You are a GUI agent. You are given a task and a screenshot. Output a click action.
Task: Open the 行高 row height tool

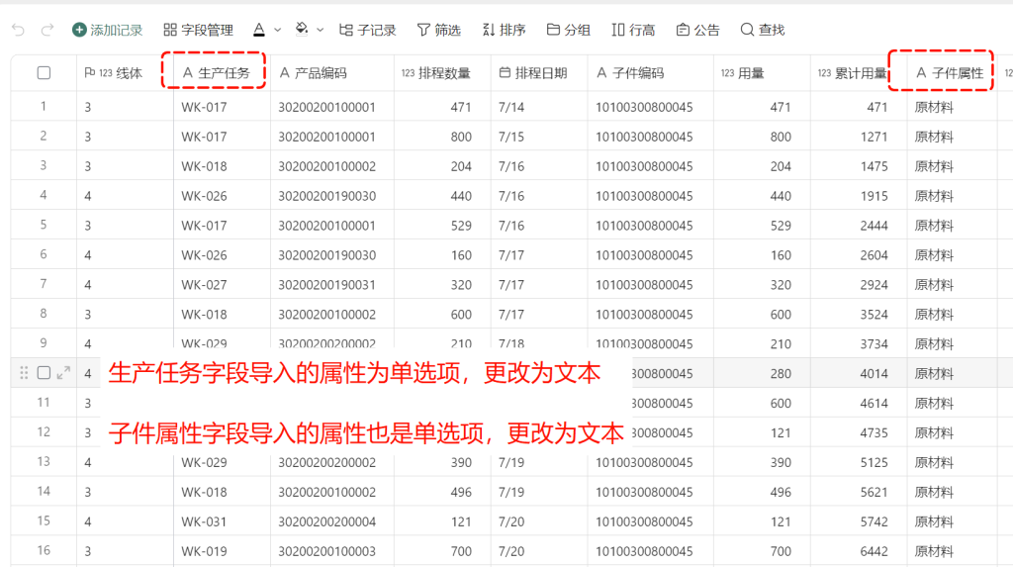pyautogui.click(x=633, y=30)
